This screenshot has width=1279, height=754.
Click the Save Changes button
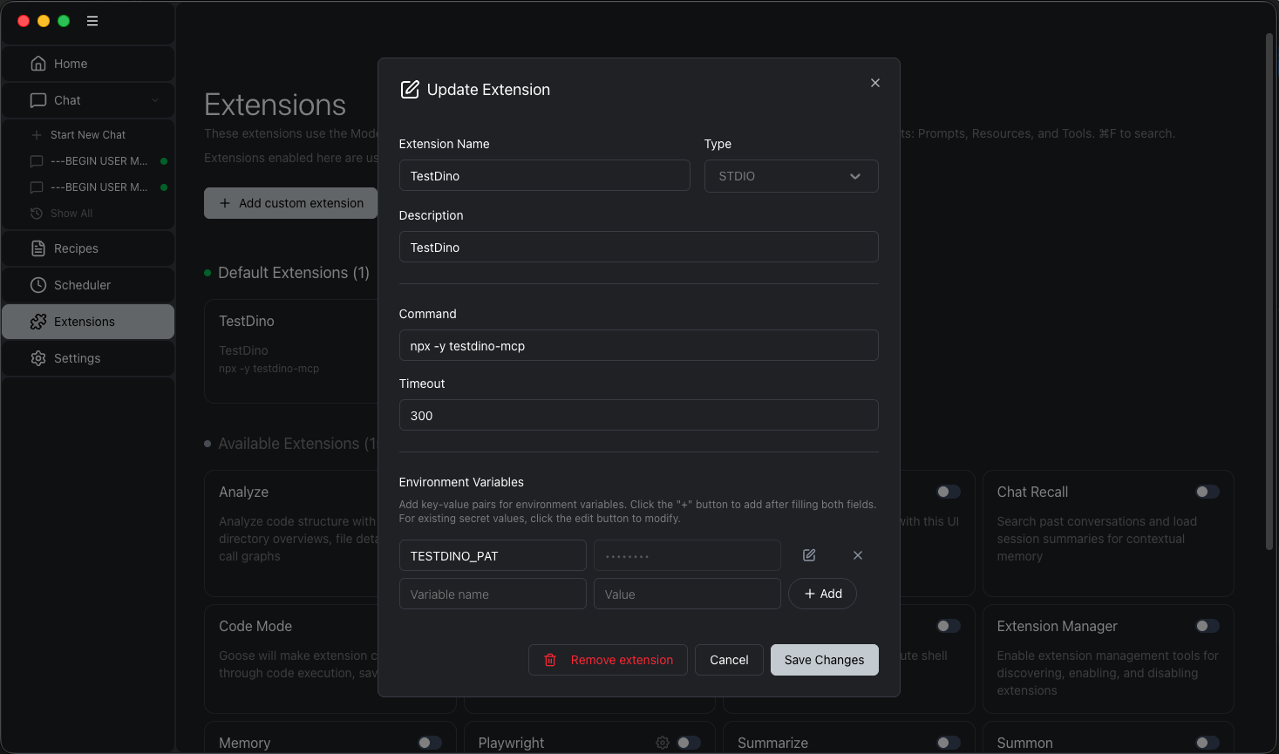pos(824,660)
